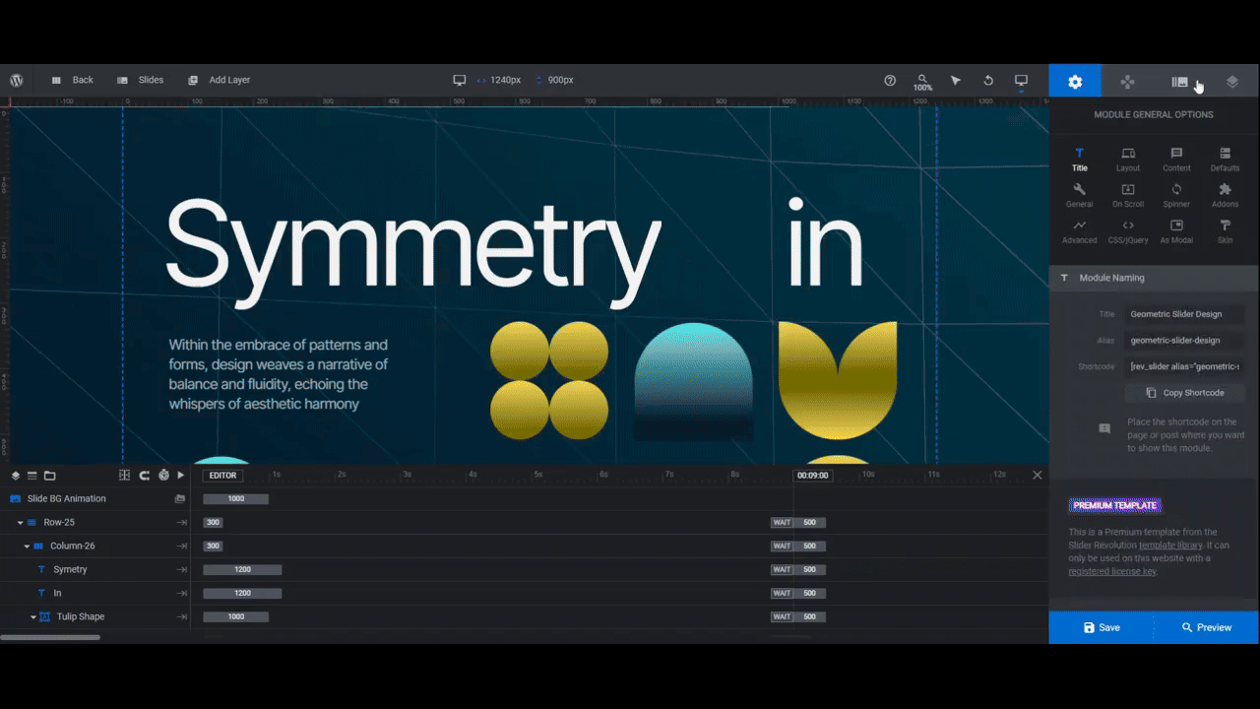Select the Symetry text layer row
Viewport: 1260px width, 709px height.
96,569
